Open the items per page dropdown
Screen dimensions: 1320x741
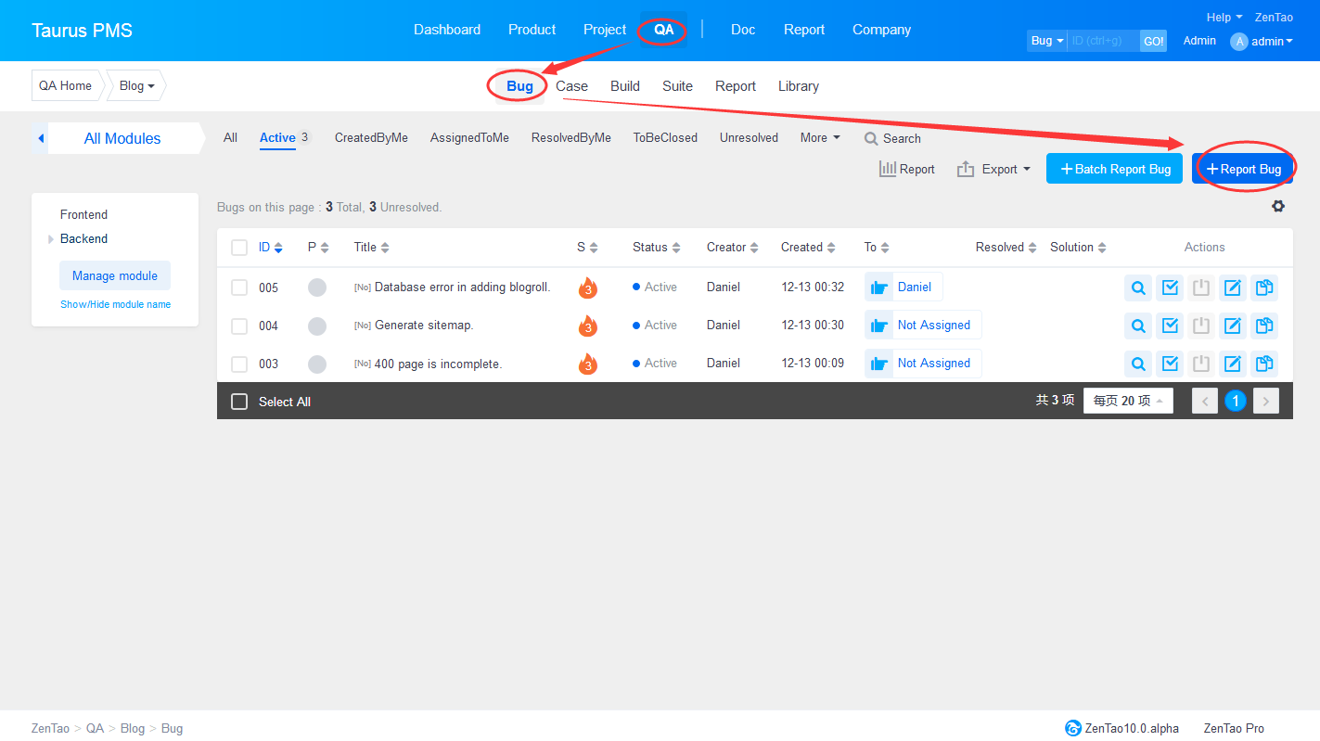[x=1128, y=401]
